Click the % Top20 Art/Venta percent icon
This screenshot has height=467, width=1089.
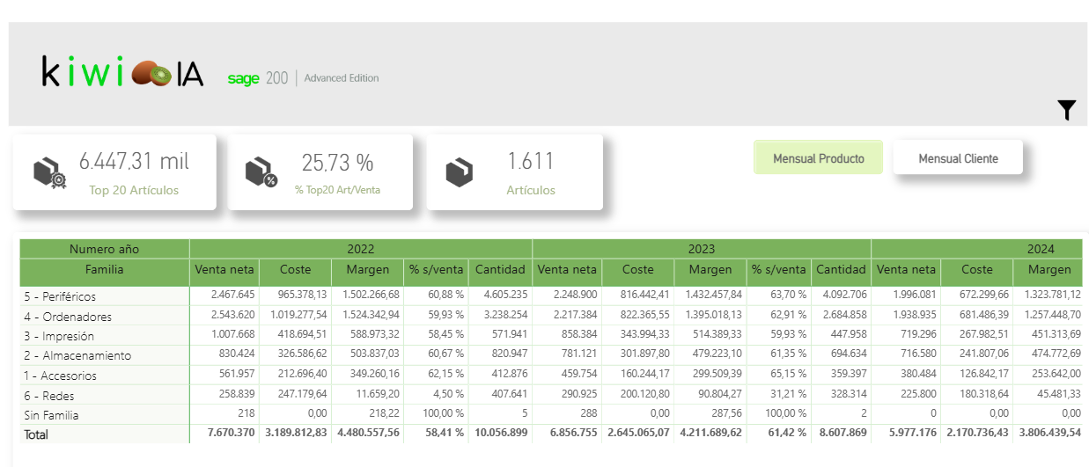click(x=261, y=172)
